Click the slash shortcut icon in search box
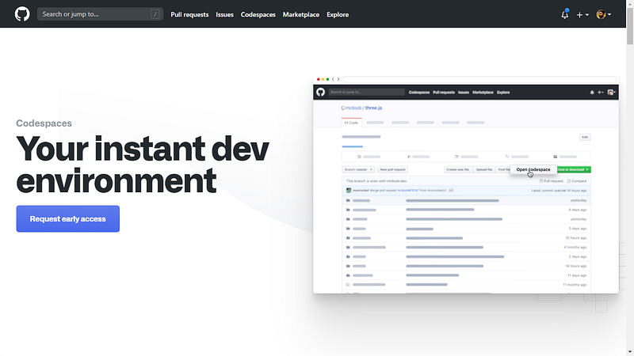634x356 pixels. tap(155, 14)
